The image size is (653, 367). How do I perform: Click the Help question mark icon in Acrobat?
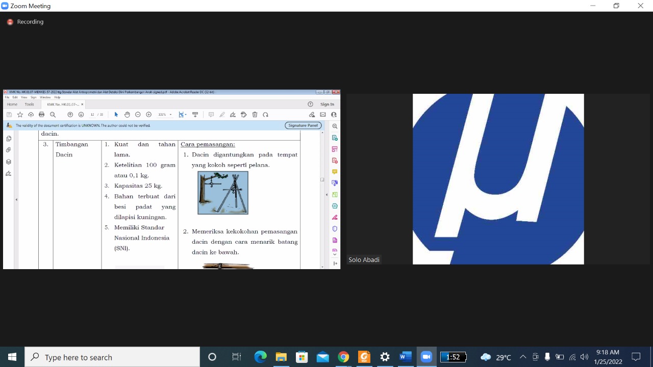point(310,104)
